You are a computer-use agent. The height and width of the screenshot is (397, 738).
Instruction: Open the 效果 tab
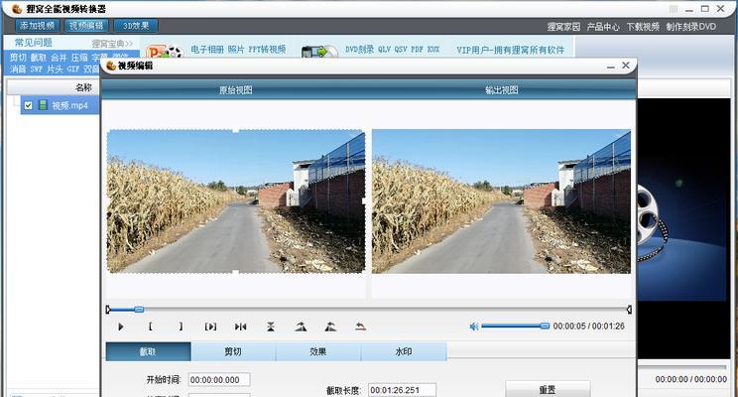click(318, 351)
